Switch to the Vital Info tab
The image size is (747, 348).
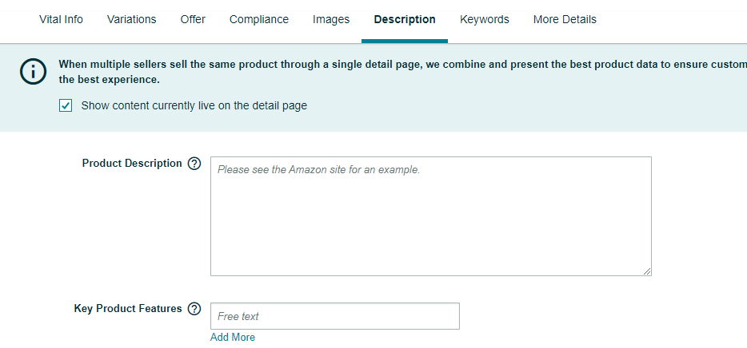(x=61, y=19)
